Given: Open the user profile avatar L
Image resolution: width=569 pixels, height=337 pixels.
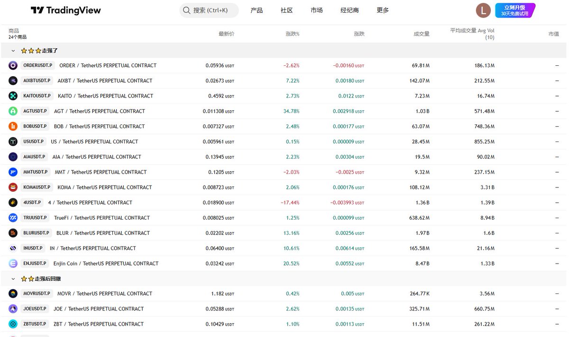Looking at the screenshot, I should pos(483,10).
